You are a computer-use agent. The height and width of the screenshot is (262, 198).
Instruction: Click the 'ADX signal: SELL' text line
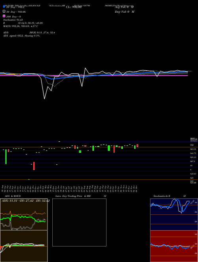(21, 36)
